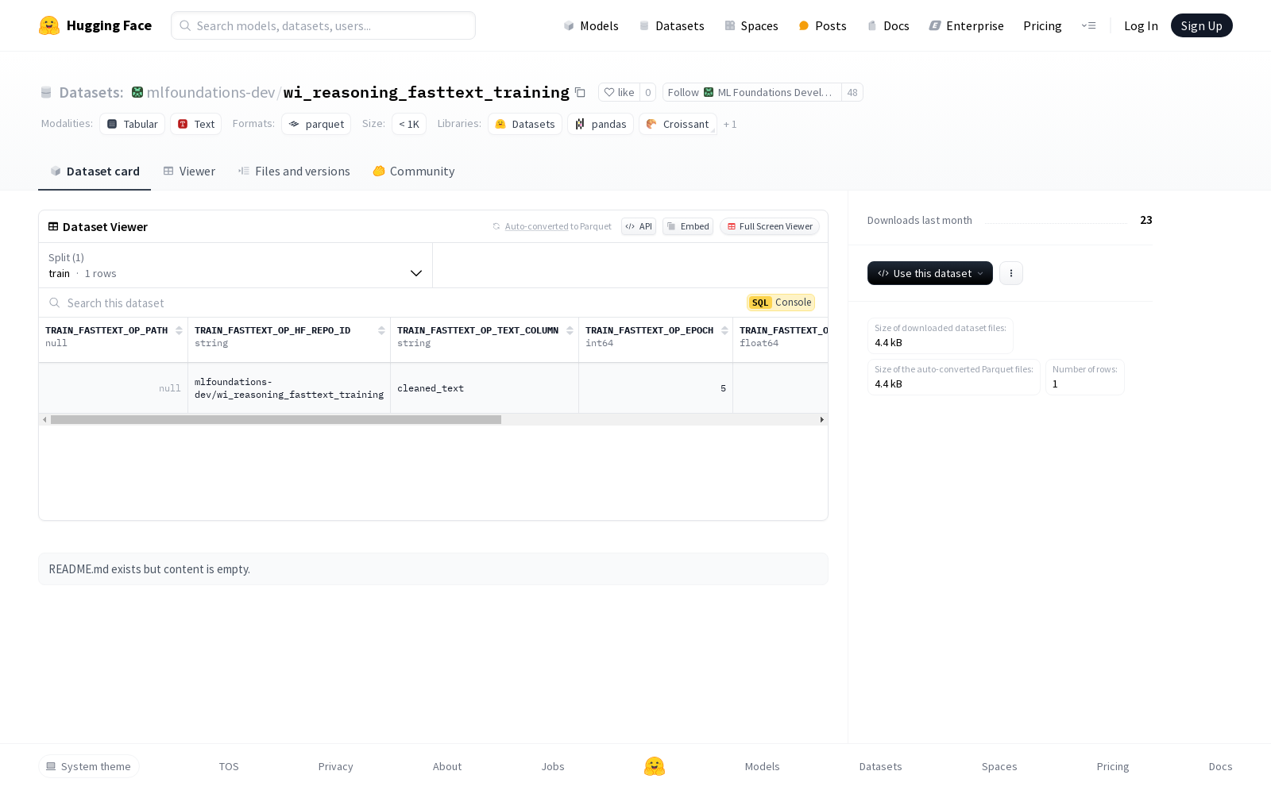This screenshot has height=794, width=1271.
Task: Click the Auto-converted to Parquet link
Action: pos(551,226)
